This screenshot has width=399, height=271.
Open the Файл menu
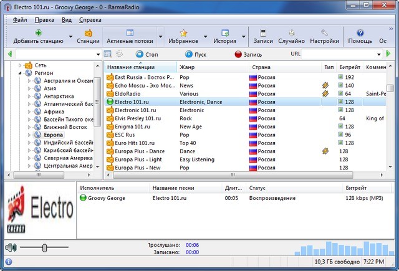coord(19,20)
